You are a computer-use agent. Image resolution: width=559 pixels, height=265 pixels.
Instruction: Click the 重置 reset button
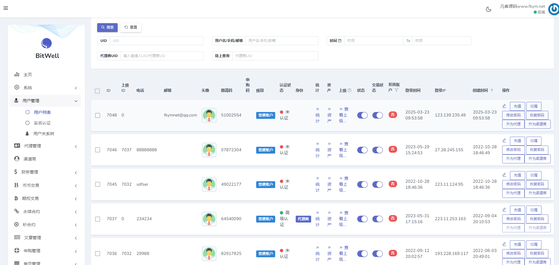(131, 27)
